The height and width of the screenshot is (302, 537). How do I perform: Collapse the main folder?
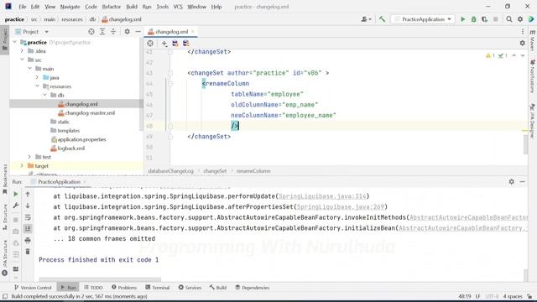click(30, 69)
